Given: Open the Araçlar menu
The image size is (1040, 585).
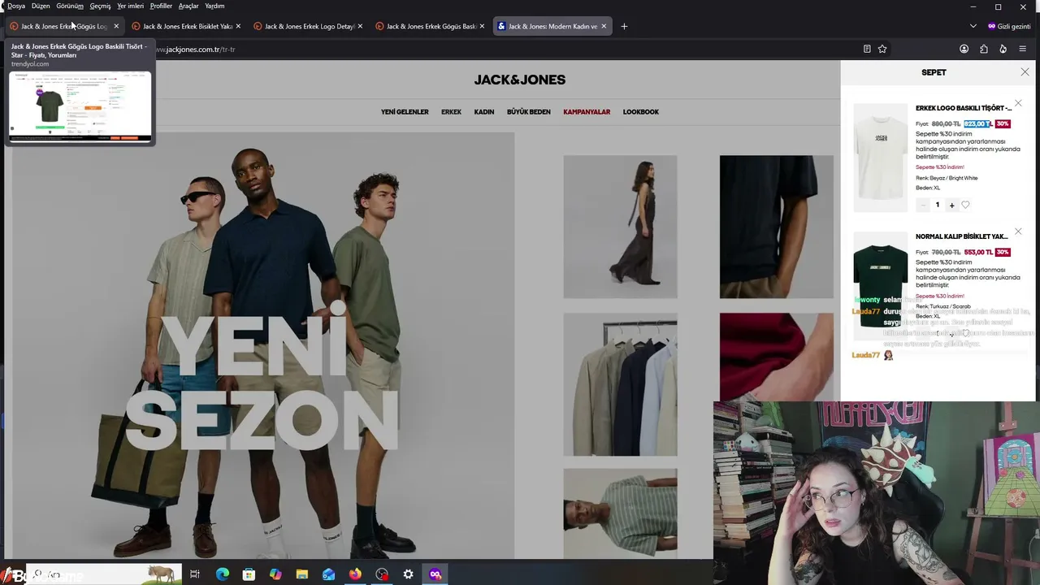Looking at the screenshot, I should (x=188, y=6).
